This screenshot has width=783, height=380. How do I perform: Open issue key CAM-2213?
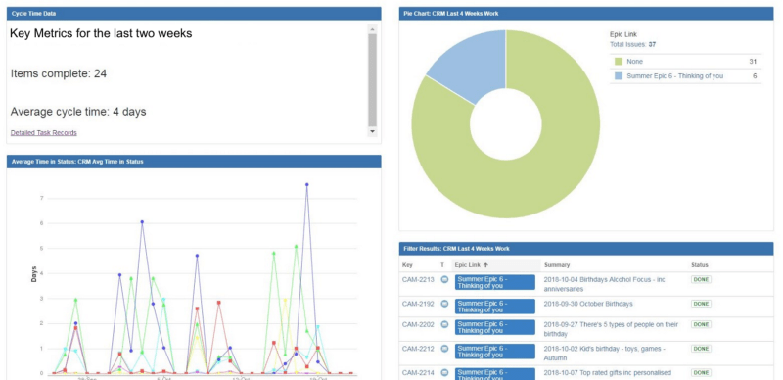point(418,279)
